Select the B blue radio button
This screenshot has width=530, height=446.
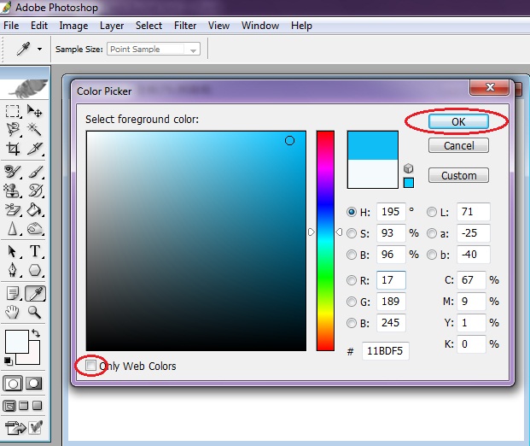click(352, 323)
